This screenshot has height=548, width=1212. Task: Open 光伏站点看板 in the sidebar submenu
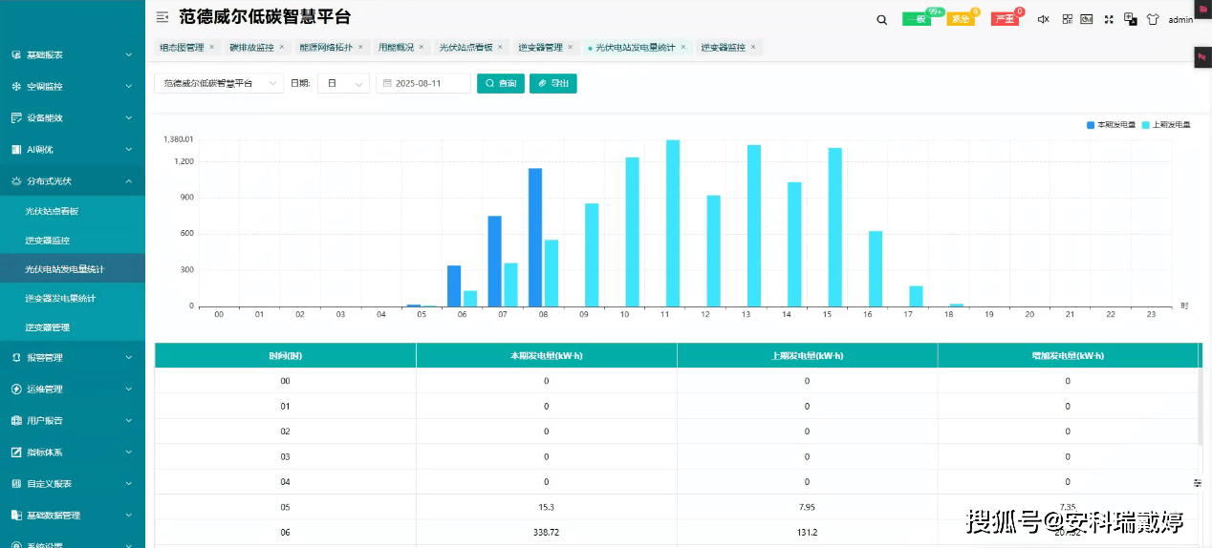[52, 211]
